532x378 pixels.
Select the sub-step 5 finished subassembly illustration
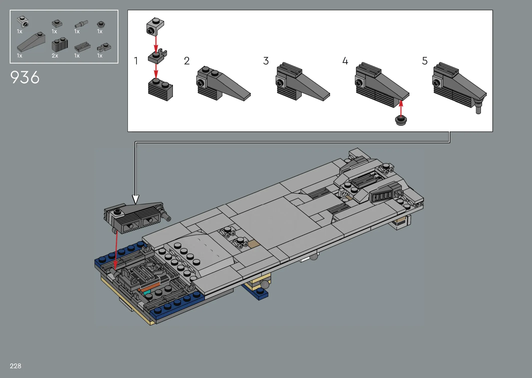(x=459, y=88)
